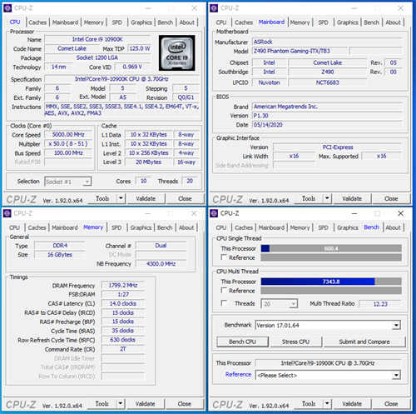Click Close button in the Mainboard window
Screen dimensions: 416x414
[x=391, y=198]
